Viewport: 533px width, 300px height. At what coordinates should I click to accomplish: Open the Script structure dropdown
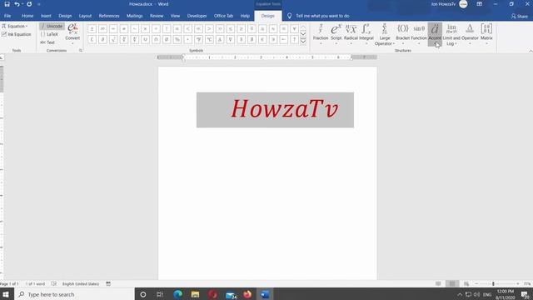pos(336,34)
